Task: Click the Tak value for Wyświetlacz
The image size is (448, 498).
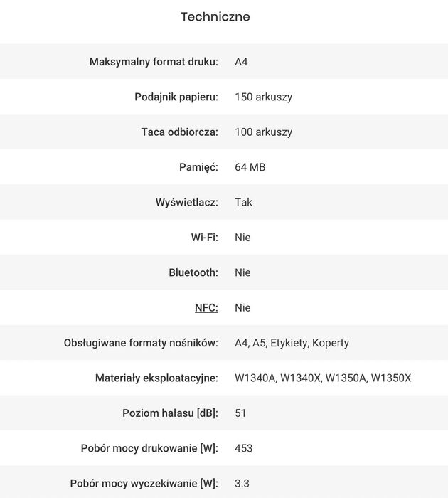Action: pos(243,202)
